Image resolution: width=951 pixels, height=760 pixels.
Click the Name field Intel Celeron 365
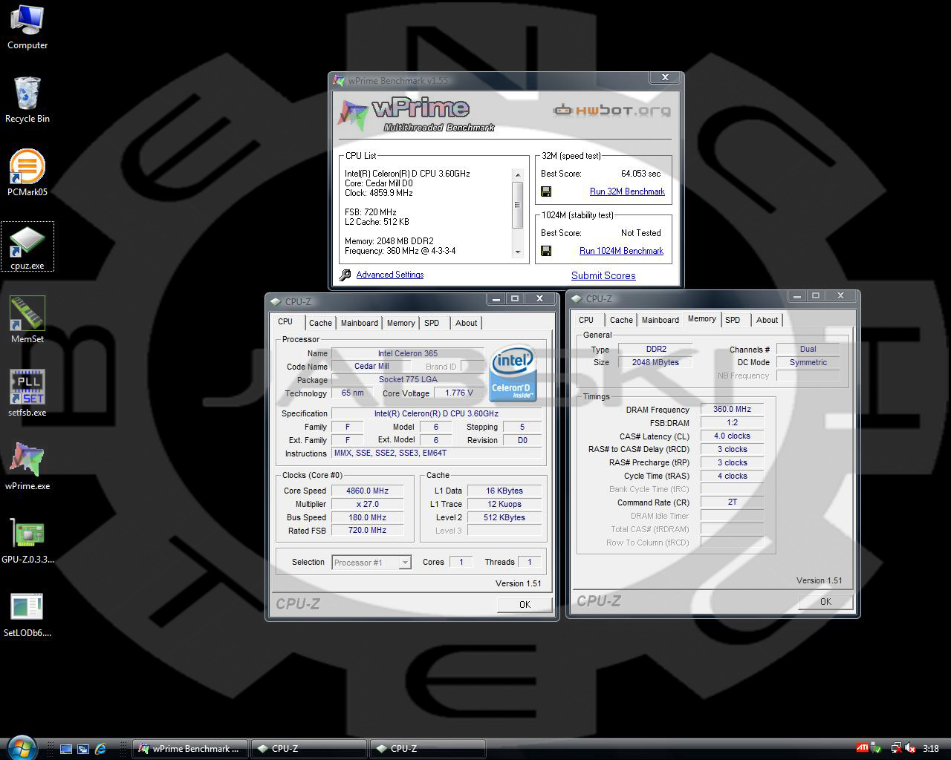tap(407, 353)
